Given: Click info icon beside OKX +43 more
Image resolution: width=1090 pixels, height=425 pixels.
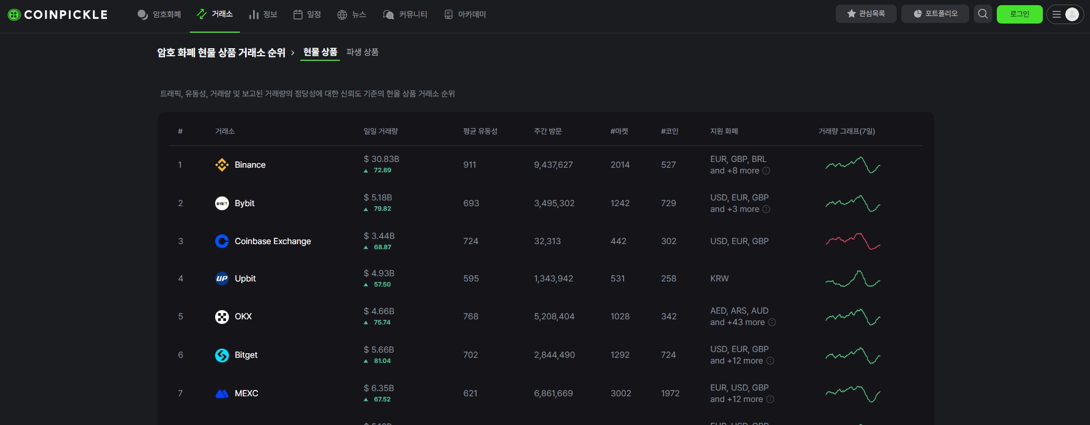Looking at the screenshot, I should click(772, 322).
